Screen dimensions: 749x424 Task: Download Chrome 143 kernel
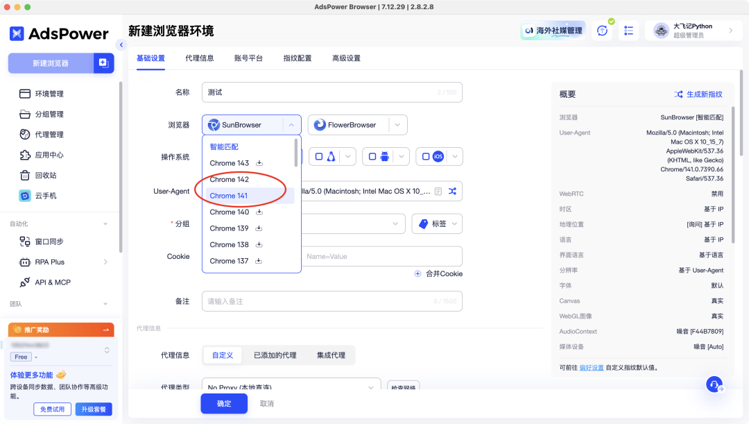(x=259, y=163)
